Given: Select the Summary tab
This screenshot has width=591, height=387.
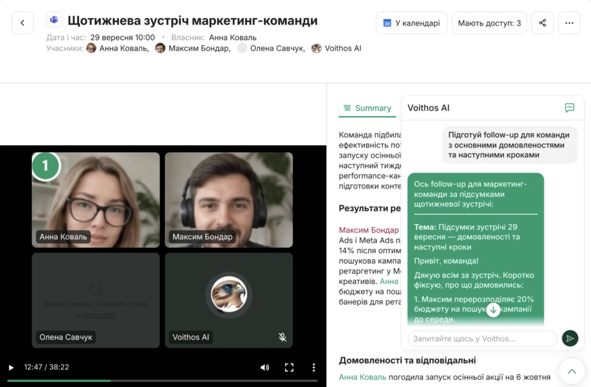Looking at the screenshot, I should 367,108.
